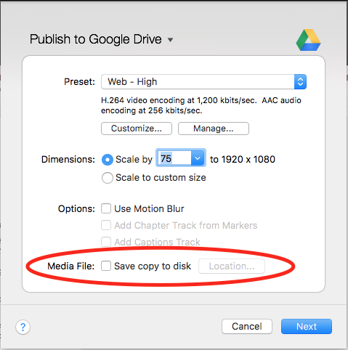This screenshot has height=350, width=348.
Task: Select the Scale by radio button
Action: pos(108,160)
